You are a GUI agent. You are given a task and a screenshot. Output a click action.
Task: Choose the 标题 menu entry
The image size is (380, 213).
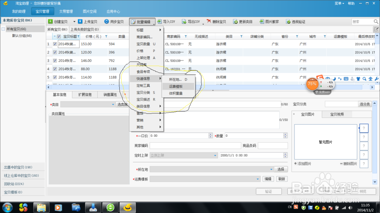pos(146,30)
